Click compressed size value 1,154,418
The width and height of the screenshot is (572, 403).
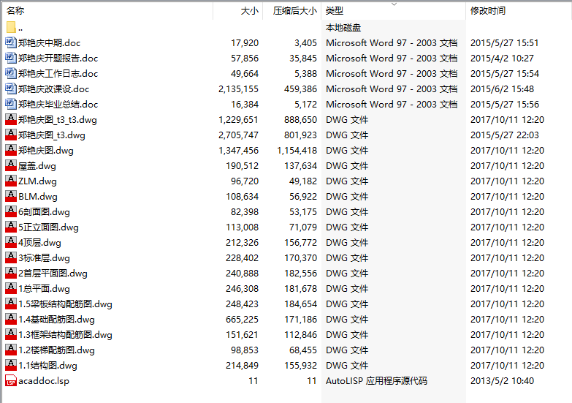pos(297,151)
